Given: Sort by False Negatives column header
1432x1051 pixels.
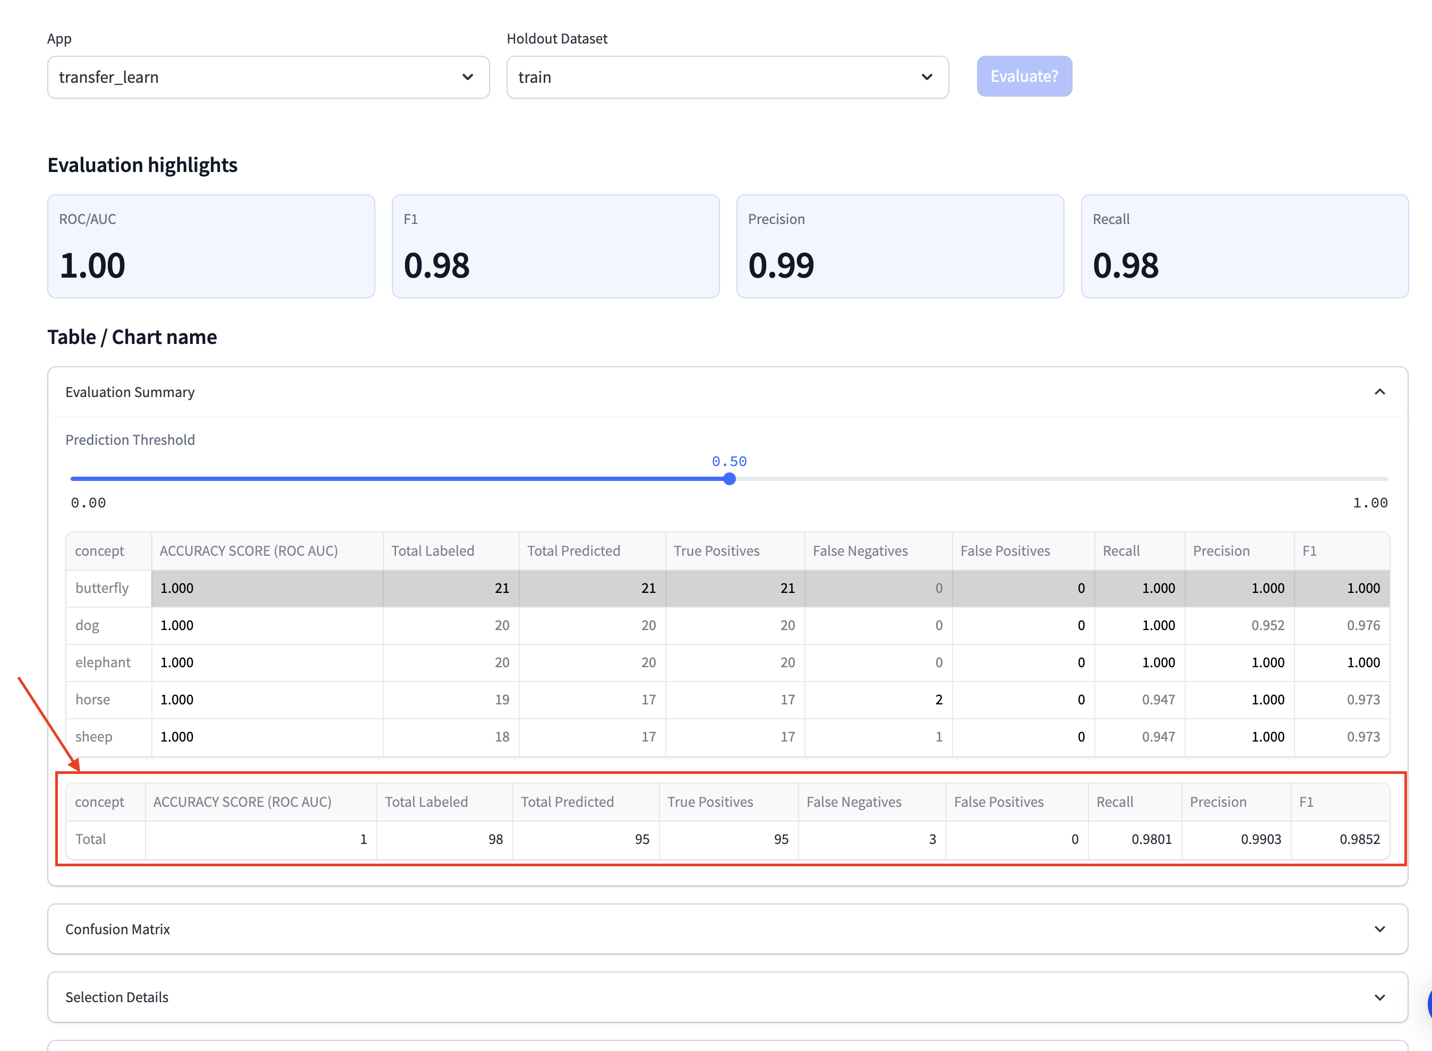Looking at the screenshot, I should [x=860, y=551].
